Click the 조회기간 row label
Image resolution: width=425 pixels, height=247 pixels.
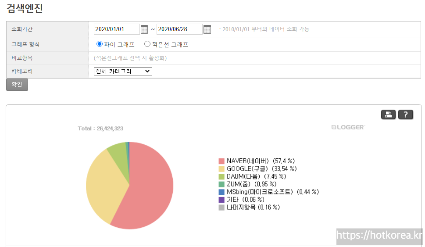(22, 29)
